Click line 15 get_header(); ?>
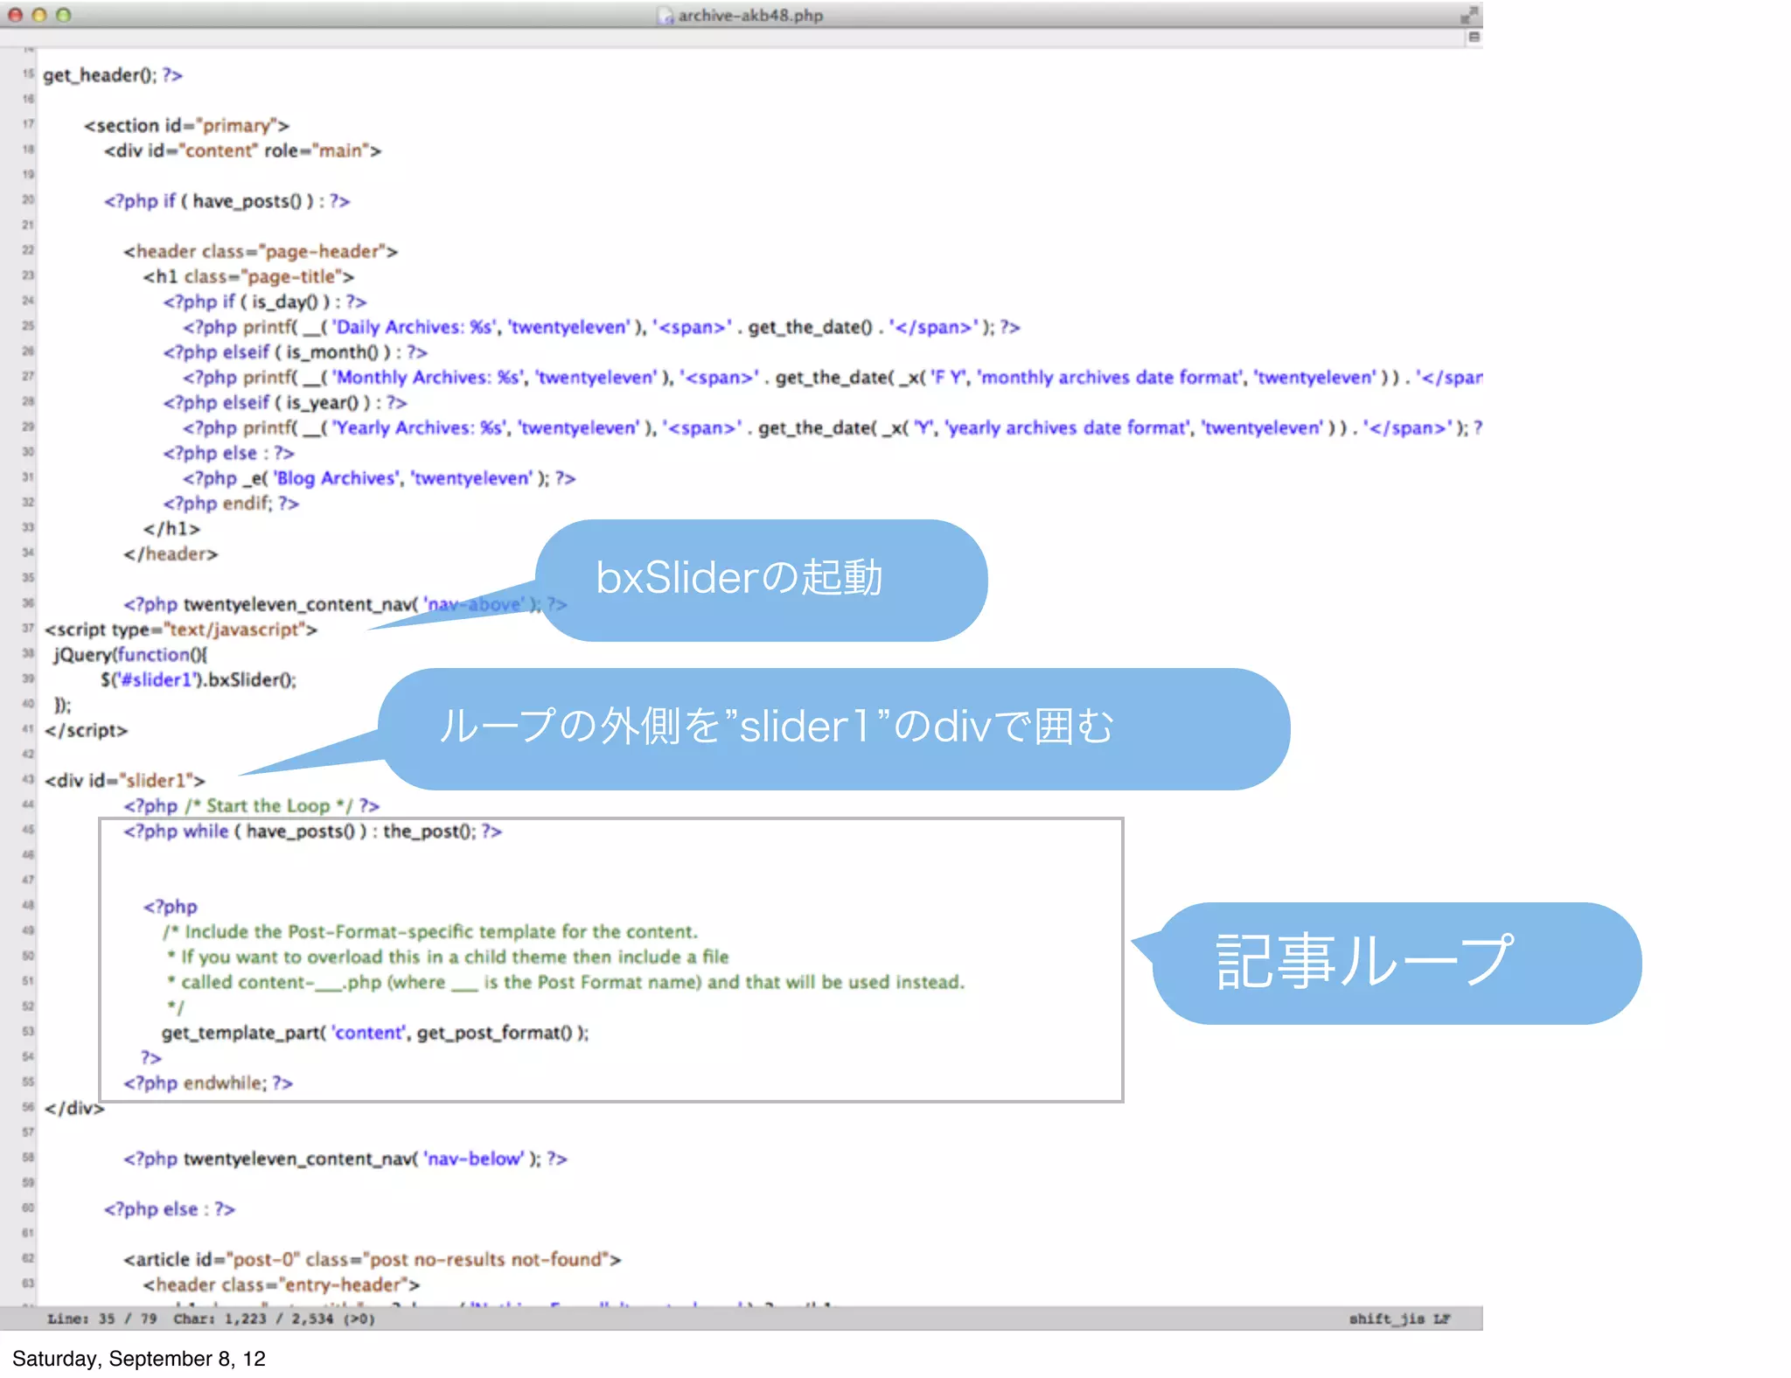Screen dimensions: 1791x1378 [x=113, y=75]
